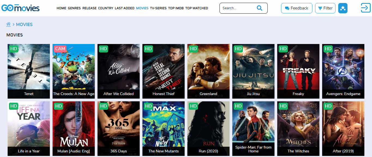Screen dimensions: 372x157
Task: Open the Filter button
Action: pos(325,8)
